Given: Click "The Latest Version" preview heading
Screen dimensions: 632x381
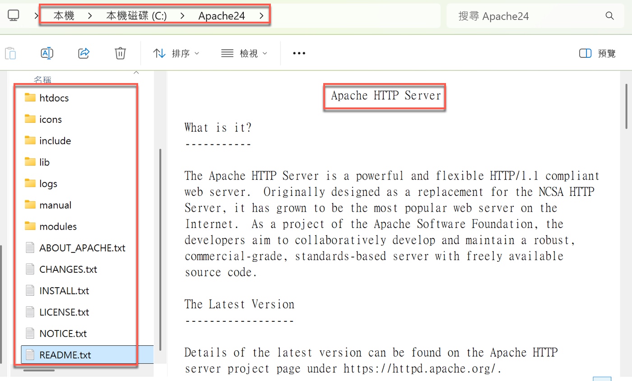Looking at the screenshot, I should (240, 304).
